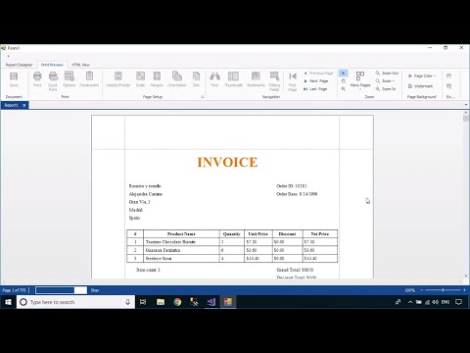The width and height of the screenshot is (470, 353).
Task: Click the Unit Price column header
Action: coord(258,234)
